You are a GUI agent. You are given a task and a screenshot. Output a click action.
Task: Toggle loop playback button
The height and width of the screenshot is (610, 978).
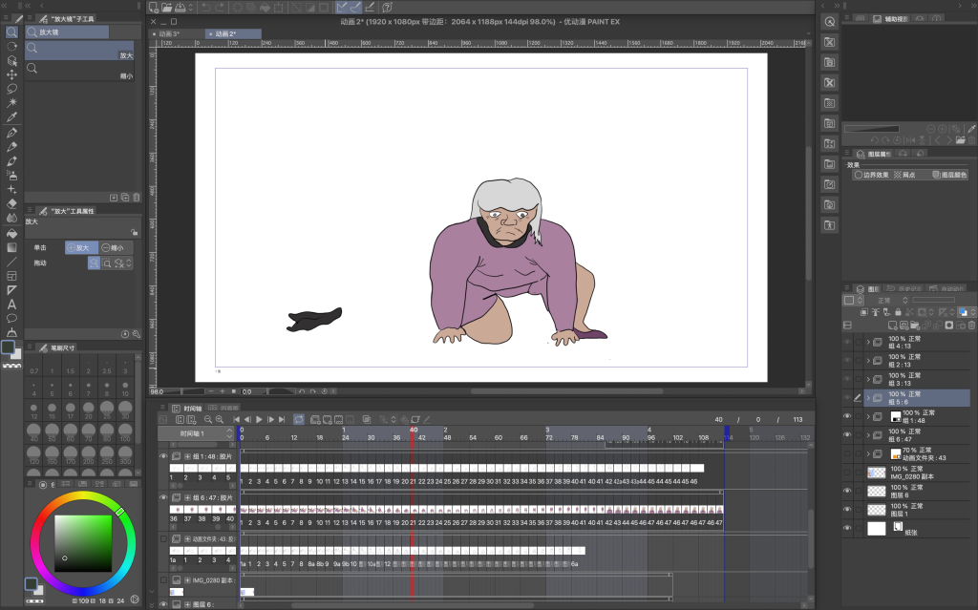click(x=299, y=420)
